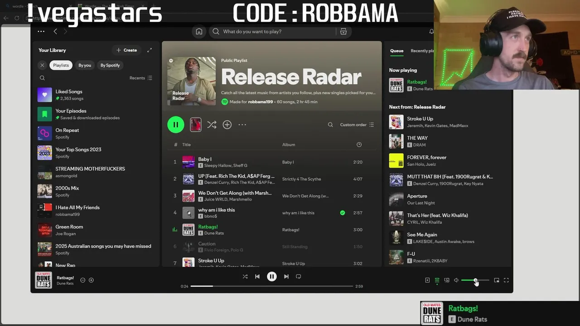
Task: Pause playback in the bottom player bar
Action: coord(272,276)
